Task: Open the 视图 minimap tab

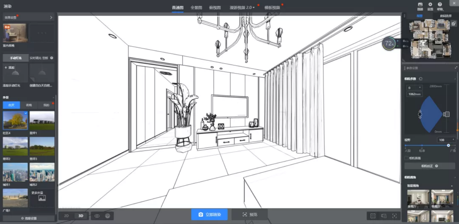Action: [x=420, y=16]
